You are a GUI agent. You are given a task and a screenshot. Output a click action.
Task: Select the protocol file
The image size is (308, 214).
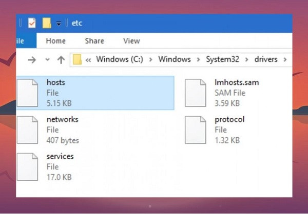coord(229,120)
